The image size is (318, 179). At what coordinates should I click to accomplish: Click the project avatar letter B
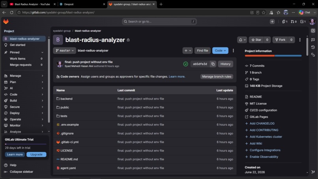point(58,40)
